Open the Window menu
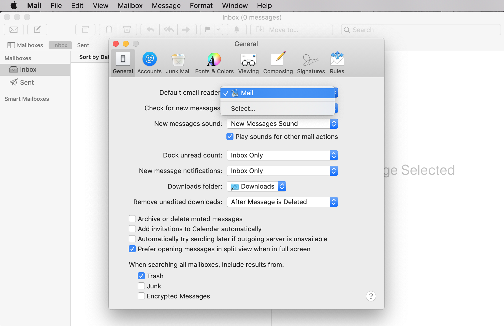The height and width of the screenshot is (326, 504). click(235, 6)
